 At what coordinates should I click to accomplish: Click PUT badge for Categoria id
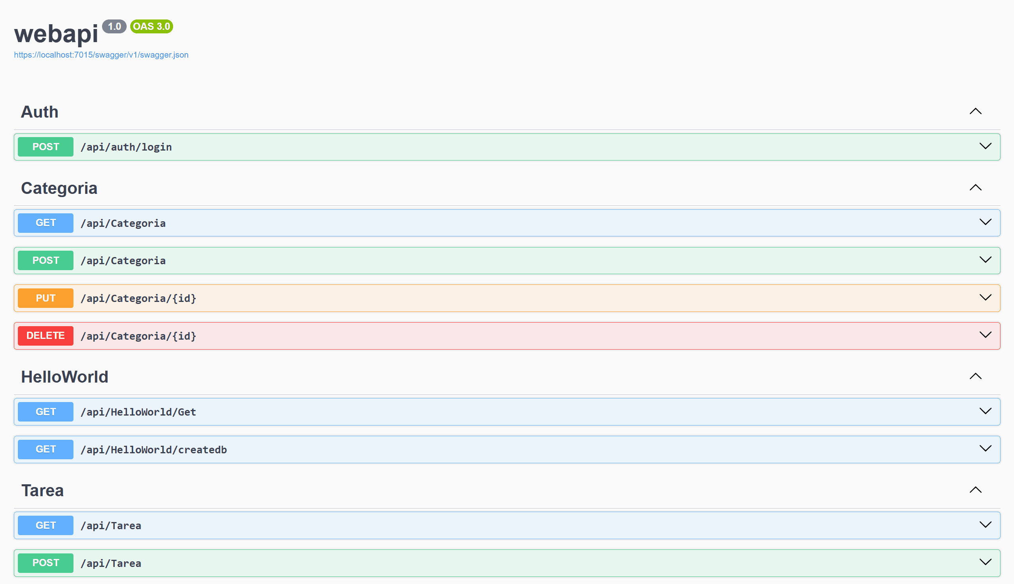[46, 298]
